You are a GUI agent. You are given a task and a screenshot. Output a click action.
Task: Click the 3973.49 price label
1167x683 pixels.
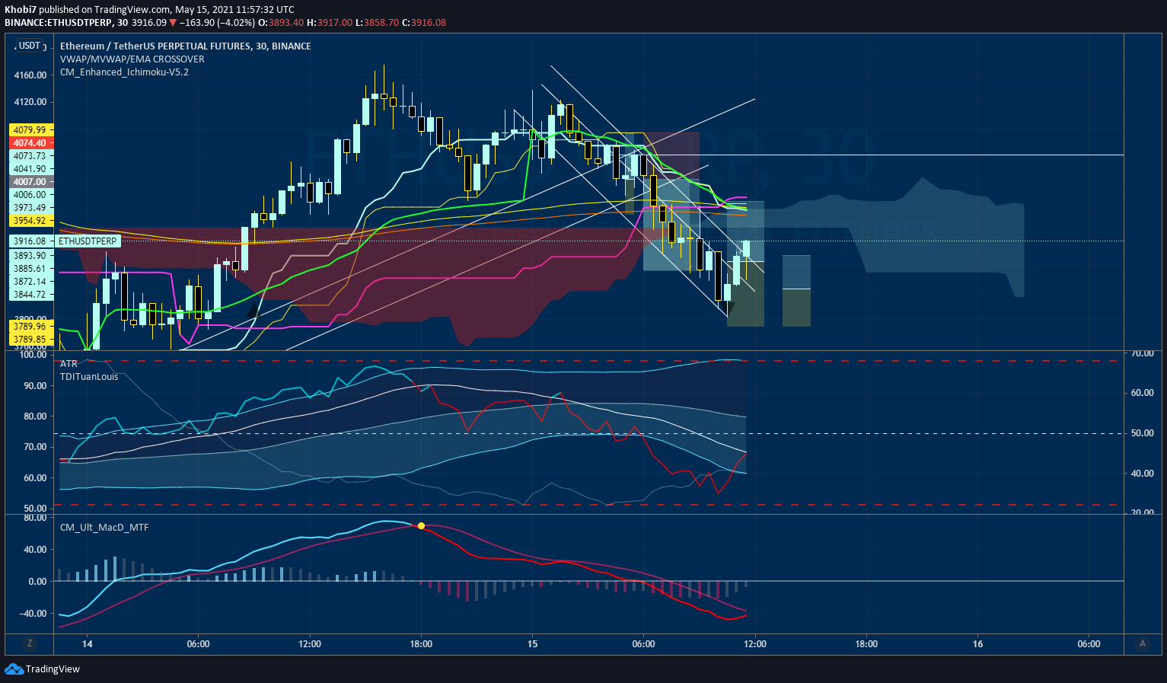click(30, 208)
